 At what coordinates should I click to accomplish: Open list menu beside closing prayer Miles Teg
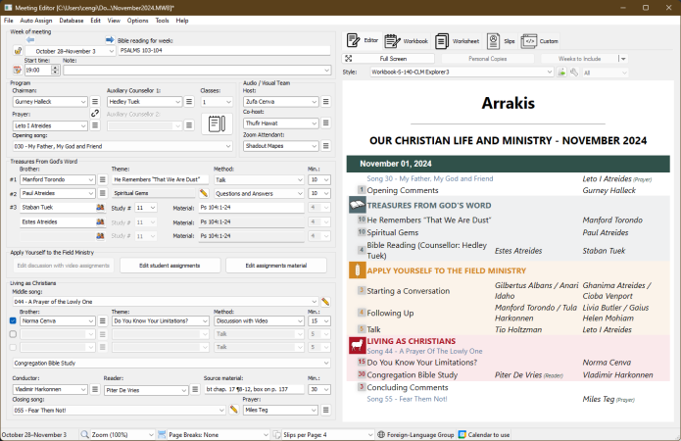click(x=325, y=410)
